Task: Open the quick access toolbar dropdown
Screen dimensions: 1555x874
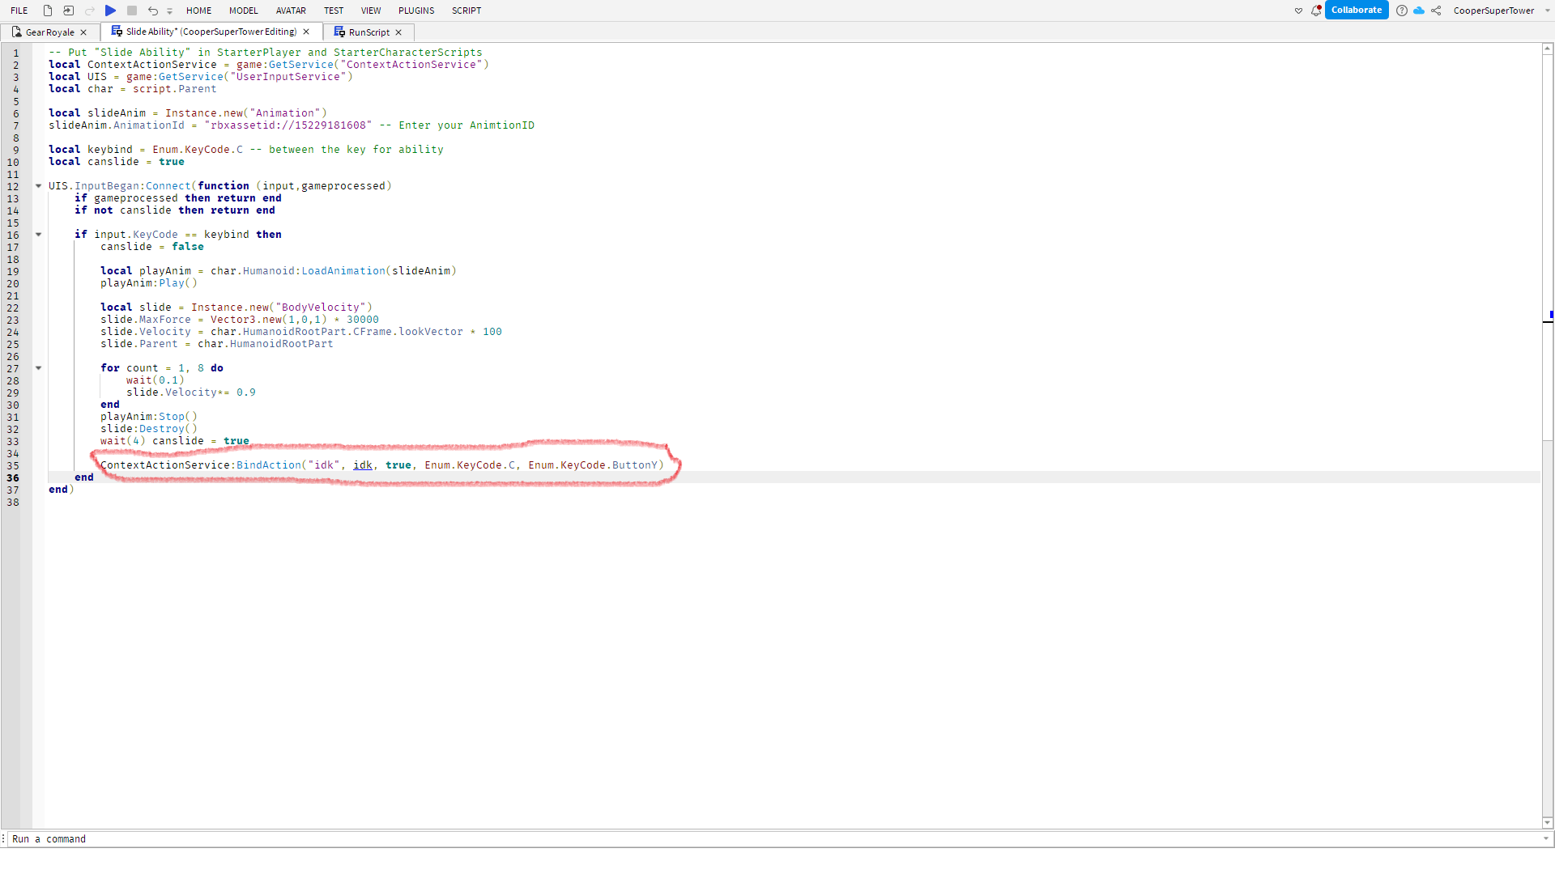Action: (170, 11)
